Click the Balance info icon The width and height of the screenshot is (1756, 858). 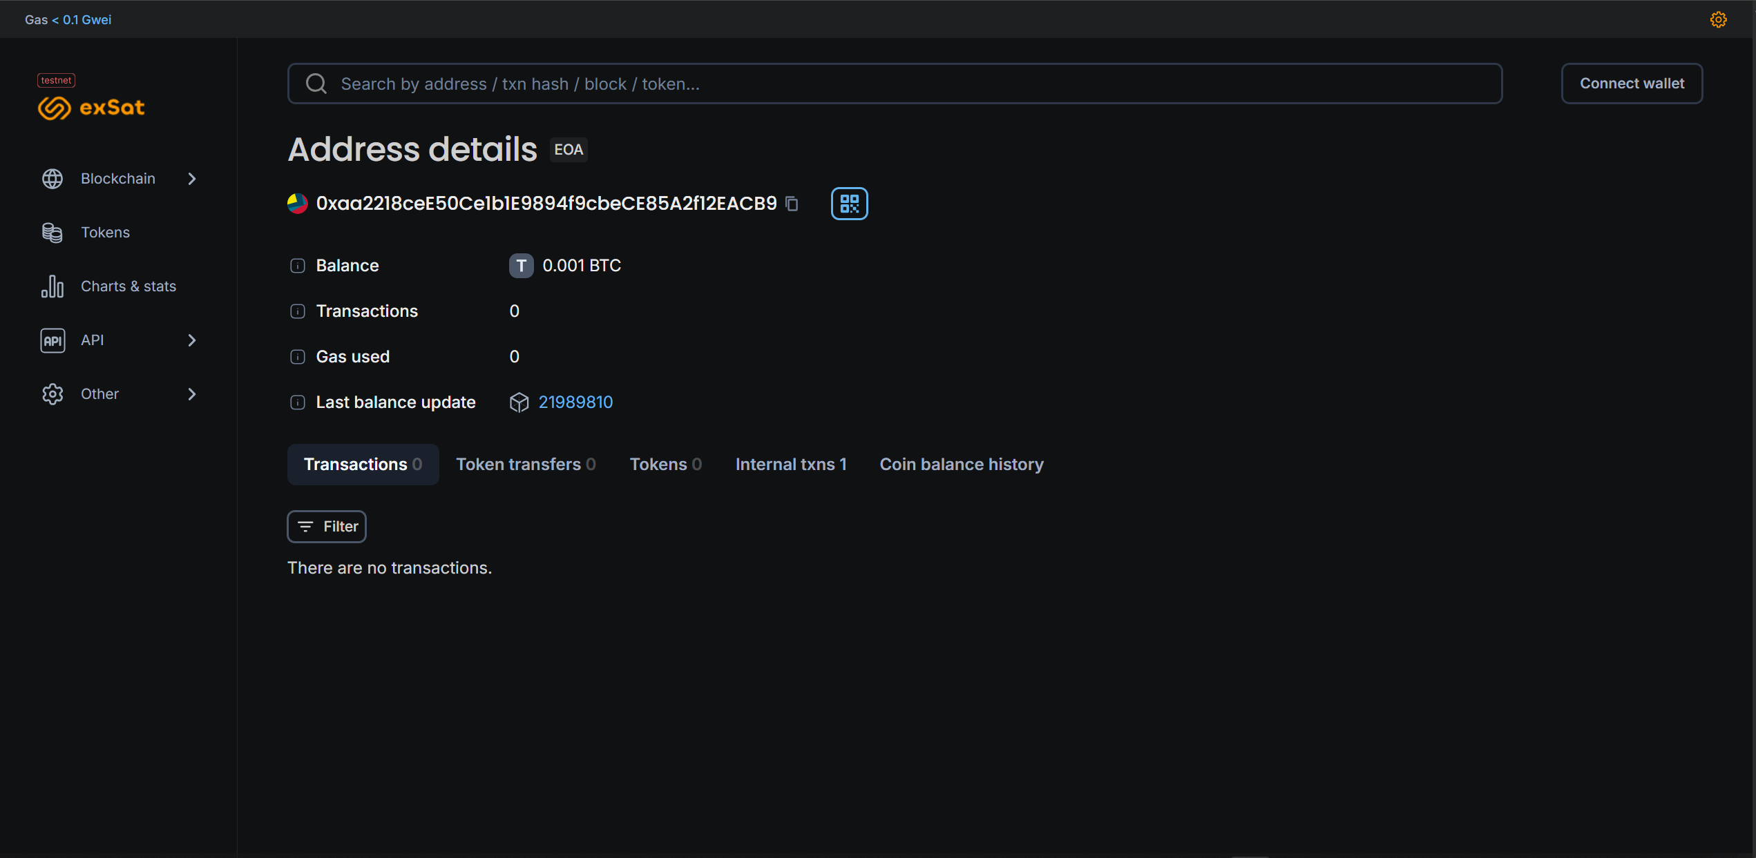point(298,266)
